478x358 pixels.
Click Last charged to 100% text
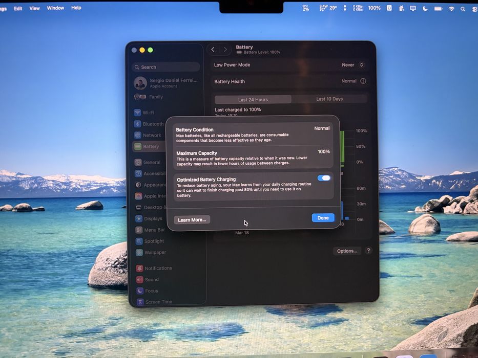coord(238,109)
